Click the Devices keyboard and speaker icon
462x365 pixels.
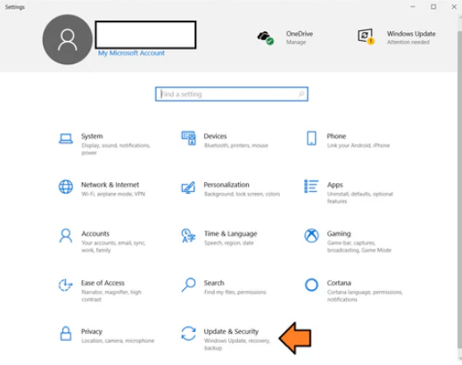pyautogui.click(x=188, y=138)
